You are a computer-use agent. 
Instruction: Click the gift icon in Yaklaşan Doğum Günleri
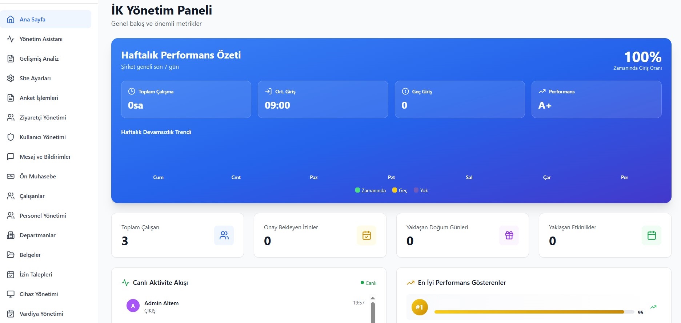point(509,235)
